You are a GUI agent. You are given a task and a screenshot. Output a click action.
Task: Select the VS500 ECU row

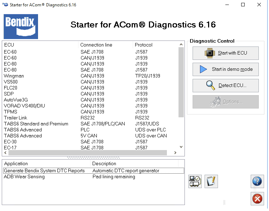tap(90, 82)
